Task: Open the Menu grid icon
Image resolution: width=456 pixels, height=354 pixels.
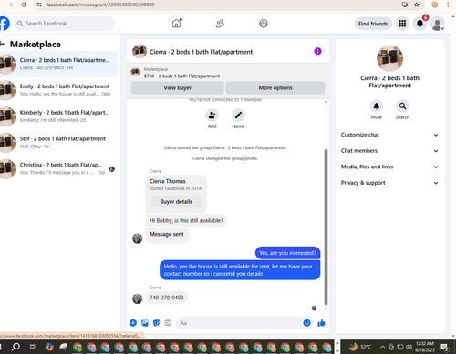Action: pos(402,24)
